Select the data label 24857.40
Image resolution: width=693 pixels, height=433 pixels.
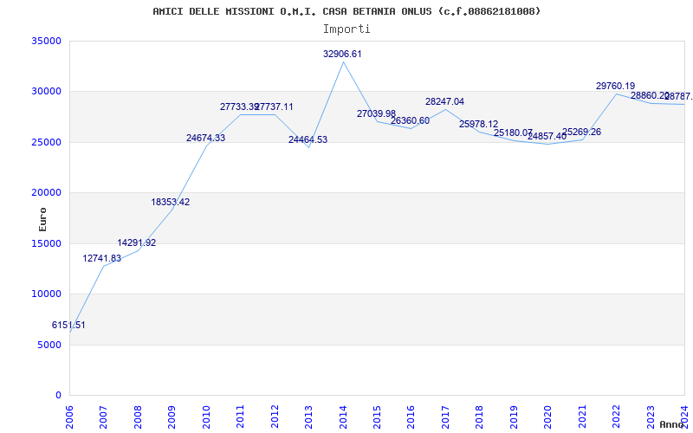point(547,136)
